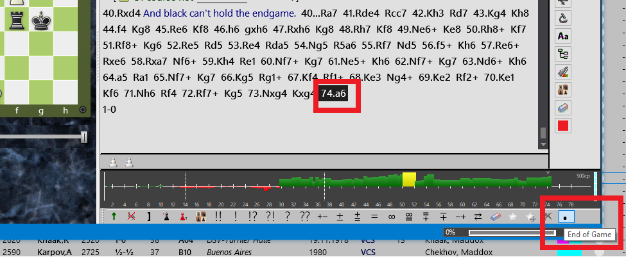Set evaluation to unclear ∞
Image resolution: width=626 pixels, height=257 pixels.
coord(392,217)
